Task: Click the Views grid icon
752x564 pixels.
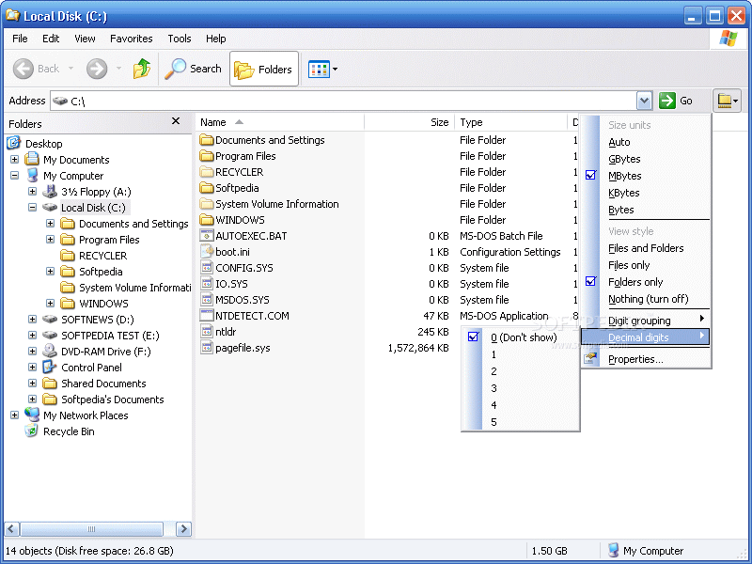Action: point(319,69)
